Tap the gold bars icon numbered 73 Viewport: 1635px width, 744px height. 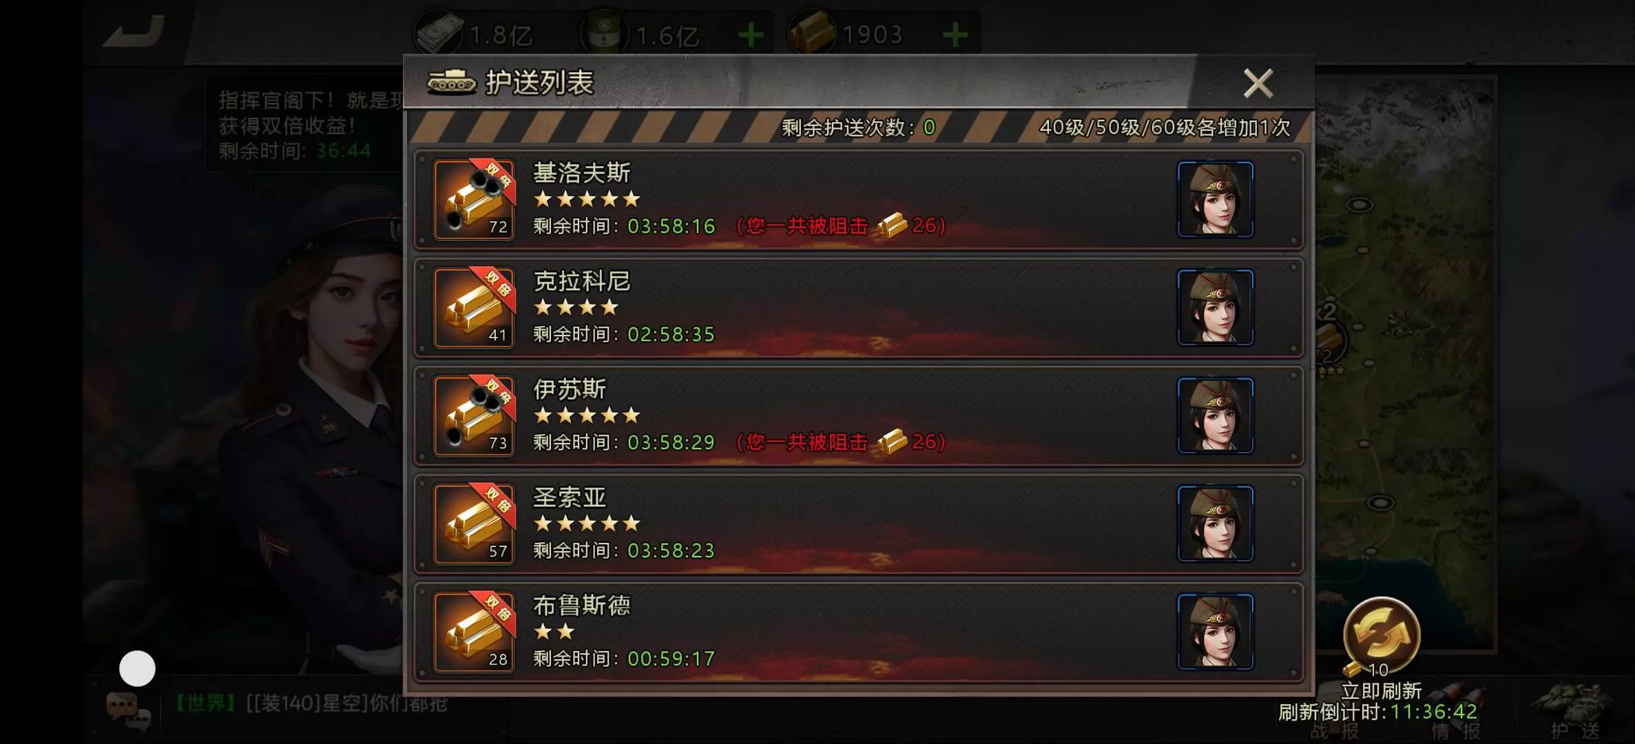coord(475,416)
